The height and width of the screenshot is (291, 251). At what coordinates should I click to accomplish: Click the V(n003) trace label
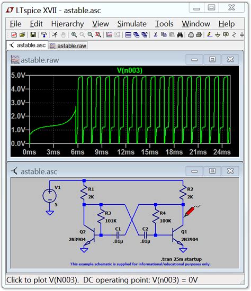(x=130, y=70)
